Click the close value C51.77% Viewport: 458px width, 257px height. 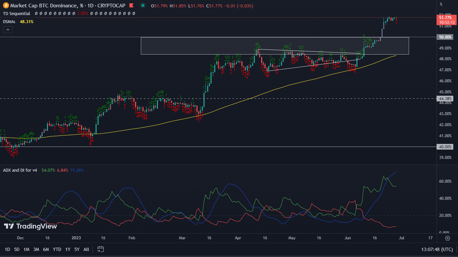point(215,6)
